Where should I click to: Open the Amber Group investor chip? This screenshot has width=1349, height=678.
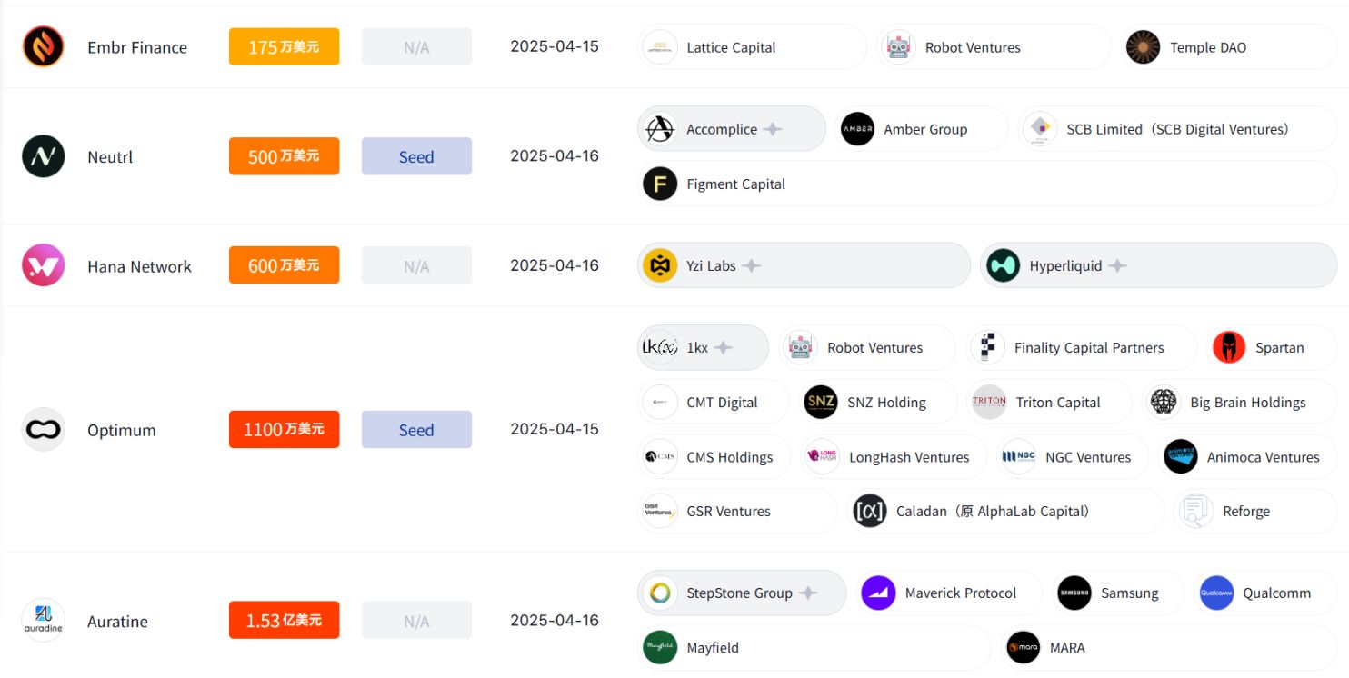920,129
